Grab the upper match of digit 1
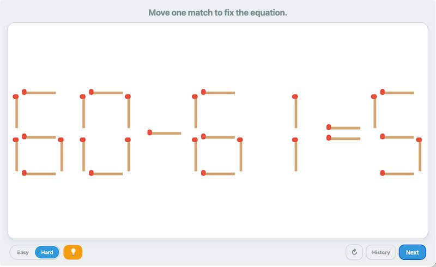The width and height of the screenshot is (436, 267). (x=295, y=112)
